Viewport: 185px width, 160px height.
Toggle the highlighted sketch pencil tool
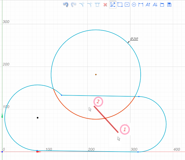[x=113, y=4]
